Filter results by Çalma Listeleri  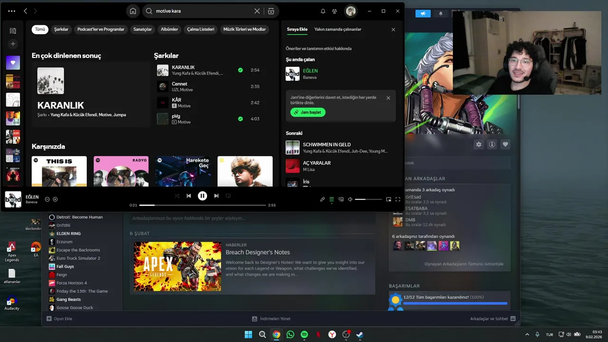(200, 29)
